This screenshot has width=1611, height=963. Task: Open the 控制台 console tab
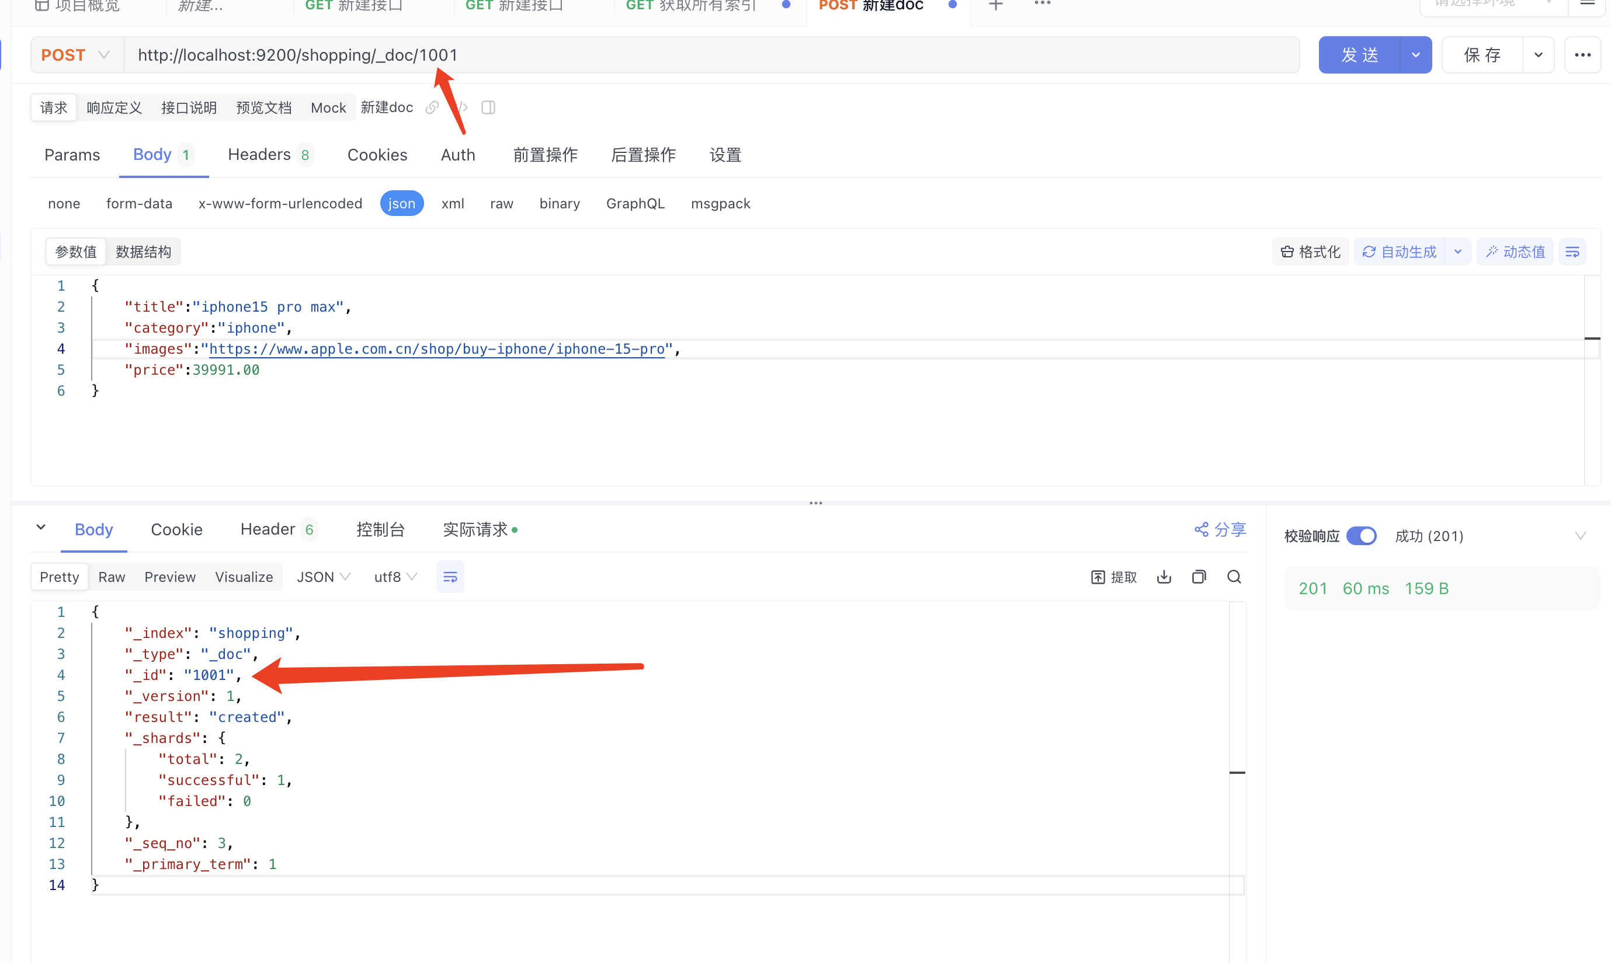[380, 530]
